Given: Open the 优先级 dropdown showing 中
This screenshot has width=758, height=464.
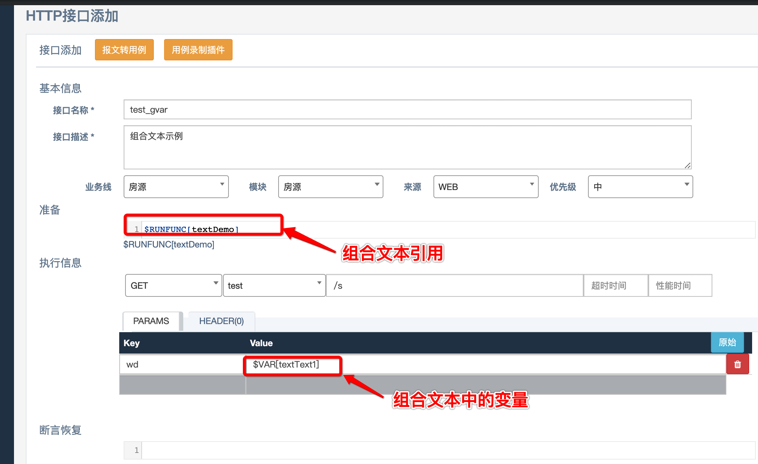Looking at the screenshot, I should click(x=641, y=187).
